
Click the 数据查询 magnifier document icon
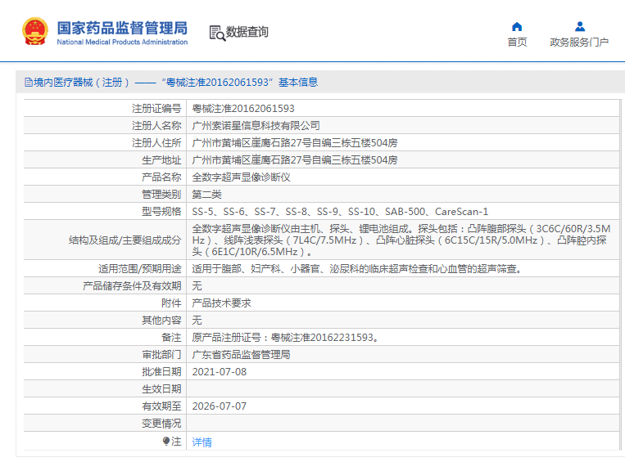click(216, 33)
